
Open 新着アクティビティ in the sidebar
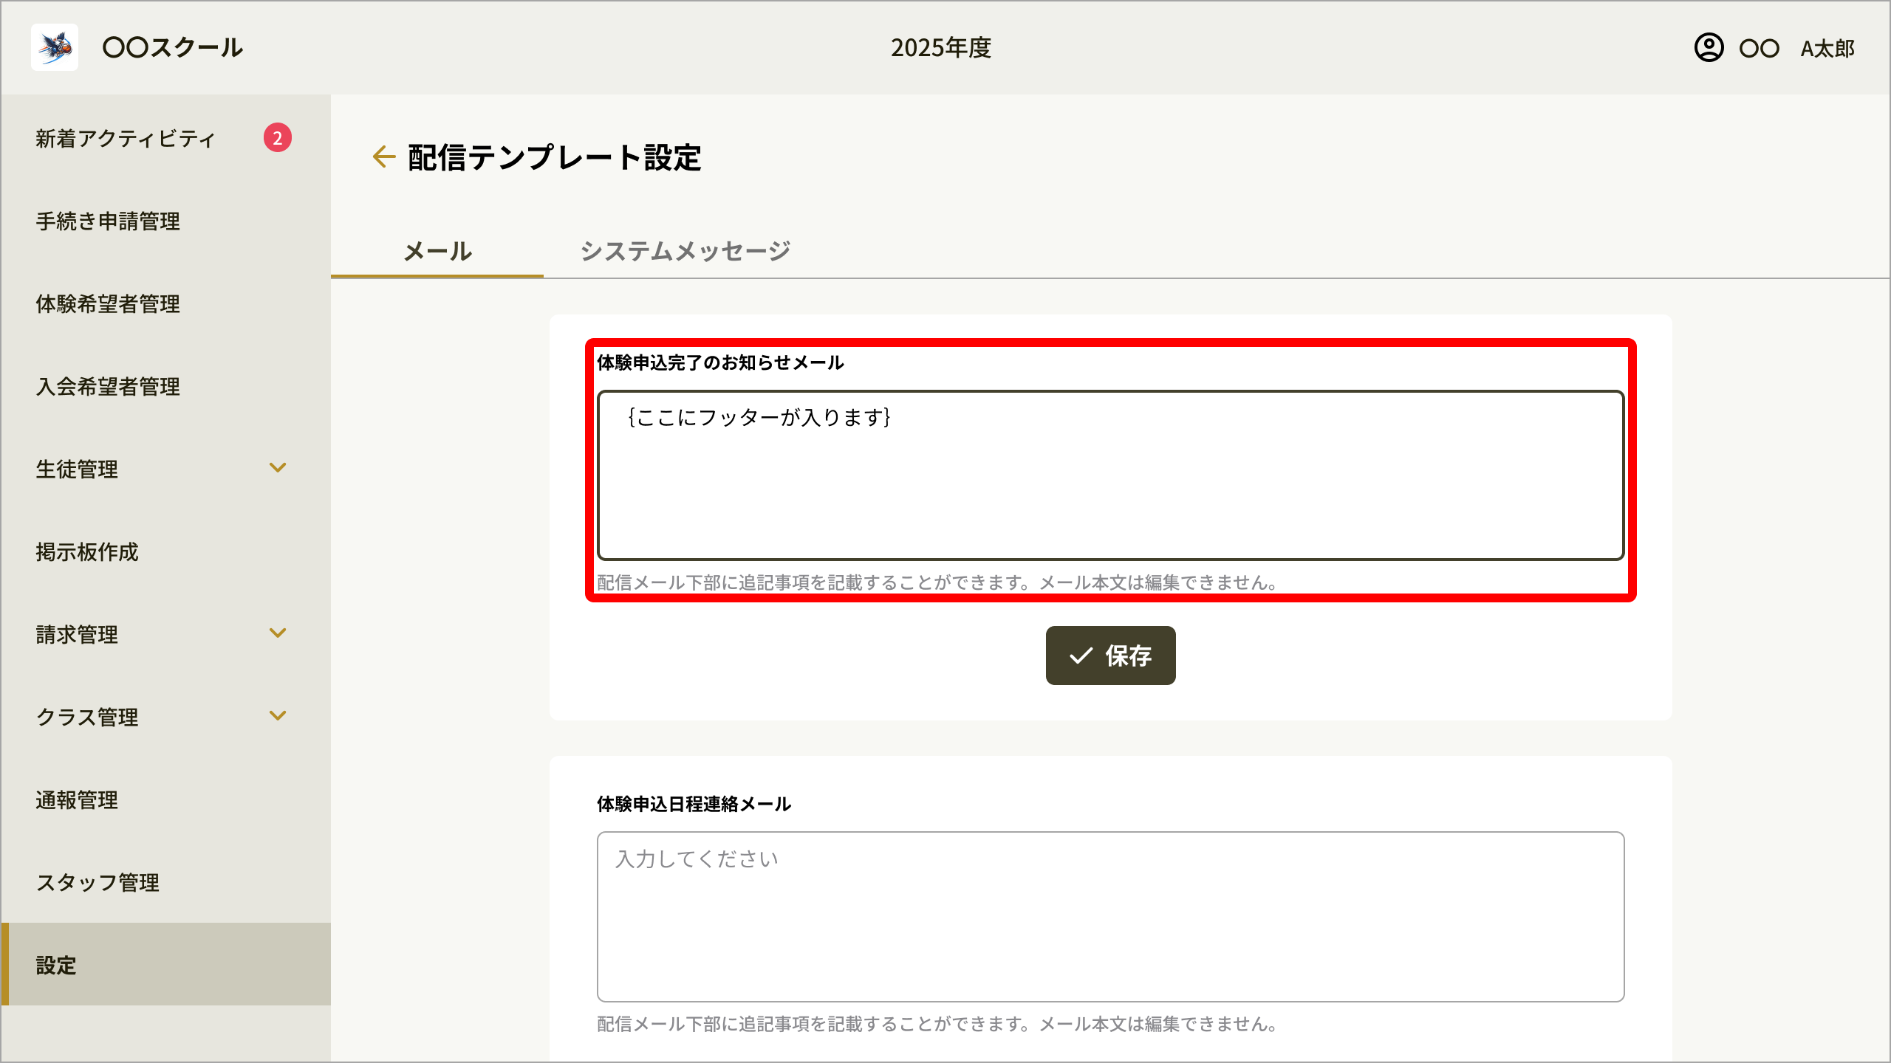click(165, 138)
